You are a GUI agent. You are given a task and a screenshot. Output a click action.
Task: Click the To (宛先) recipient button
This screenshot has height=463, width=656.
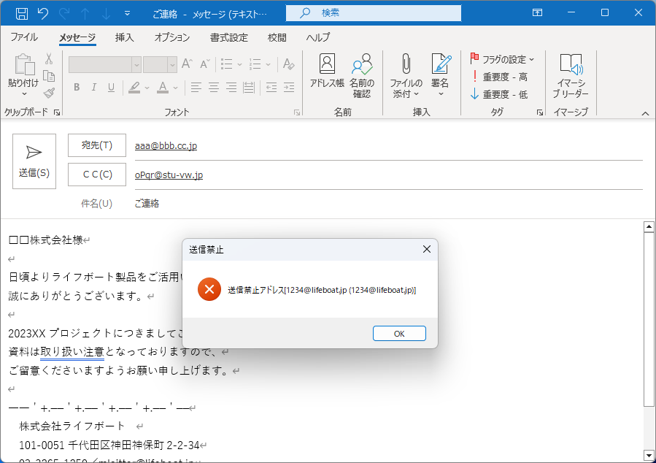click(x=97, y=145)
